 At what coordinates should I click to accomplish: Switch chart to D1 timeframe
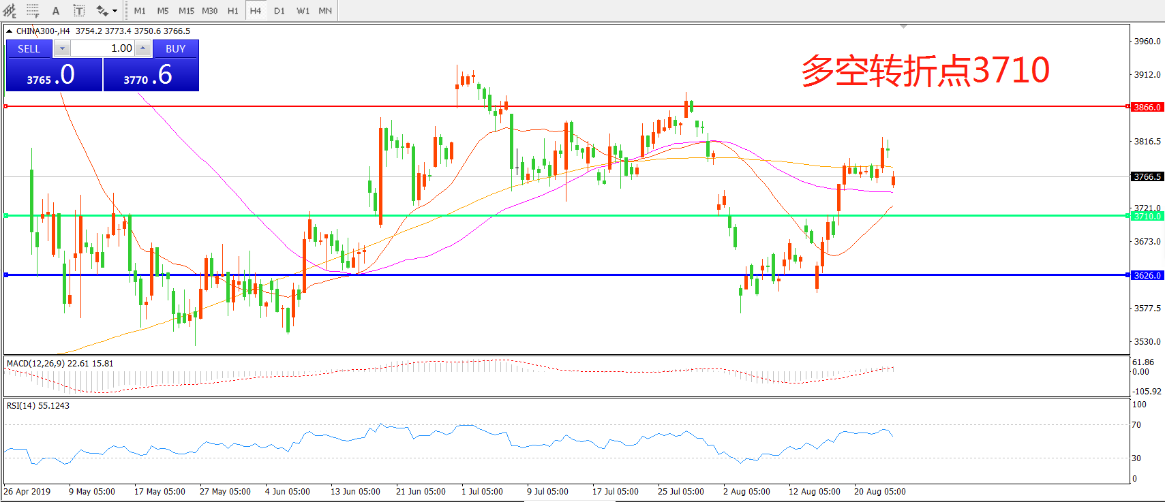(279, 11)
